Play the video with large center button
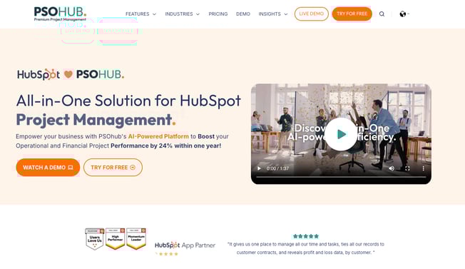Image resolution: width=465 pixels, height=269 pixels. 341,134
